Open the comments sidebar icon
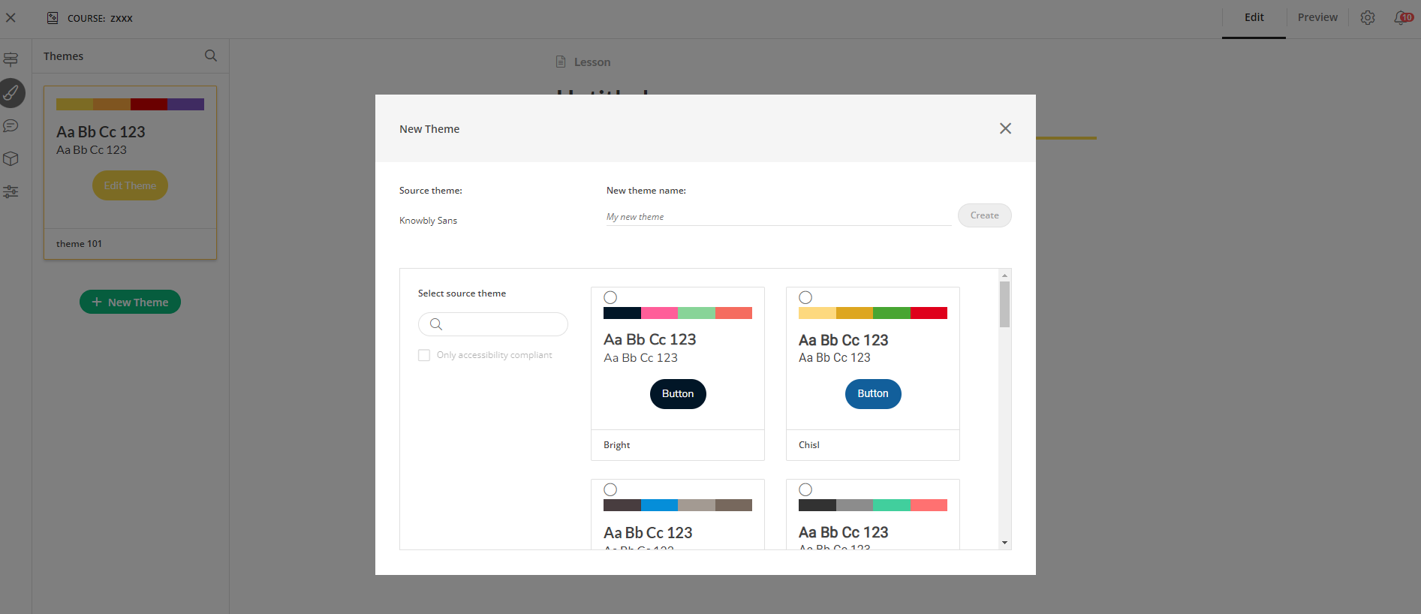This screenshot has width=1421, height=614. [11, 126]
